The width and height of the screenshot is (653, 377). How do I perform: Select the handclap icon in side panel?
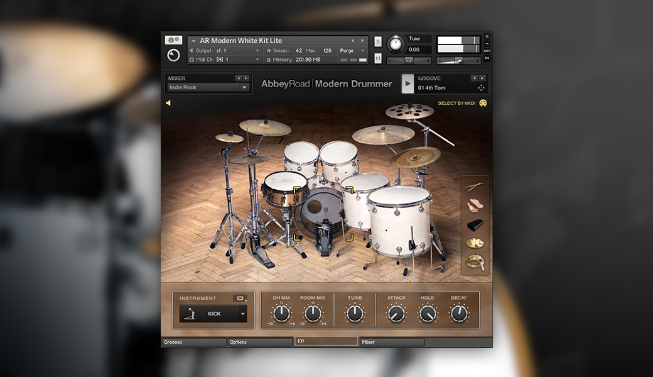(x=474, y=206)
